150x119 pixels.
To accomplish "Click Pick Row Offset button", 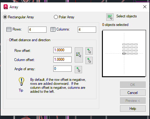I will pos(89,51).
